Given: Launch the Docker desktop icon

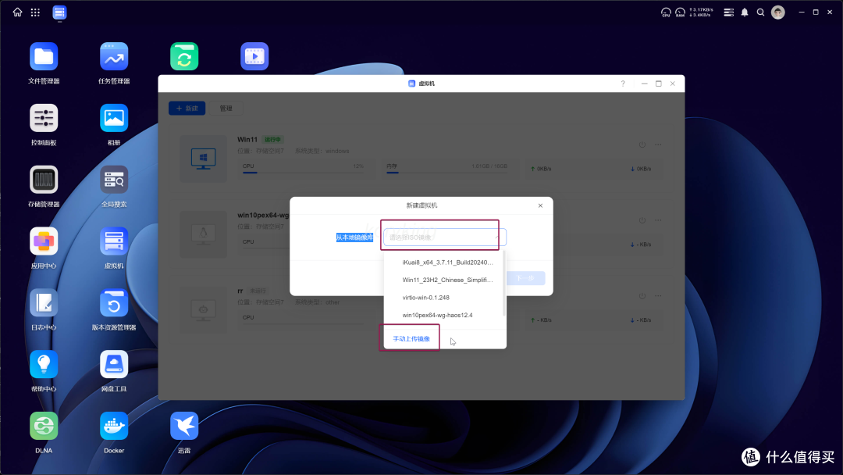Looking at the screenshot, I should coord(114,426).
